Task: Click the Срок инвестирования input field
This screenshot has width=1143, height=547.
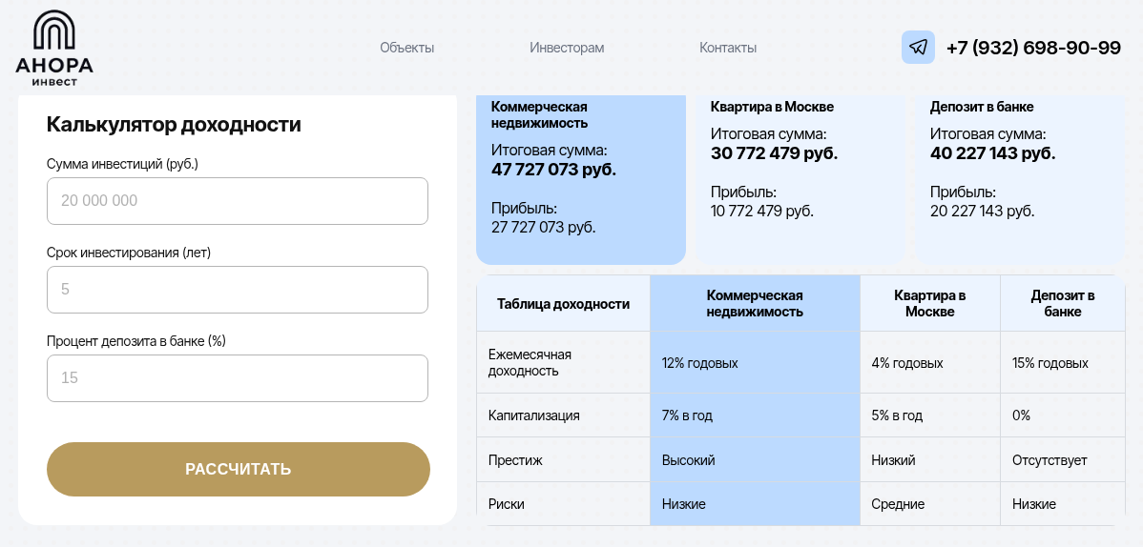Action: pos(237,290)
